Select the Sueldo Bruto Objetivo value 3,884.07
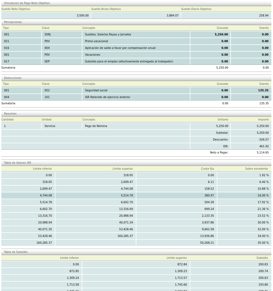This screenshot has width=273, height=291. 136,16
